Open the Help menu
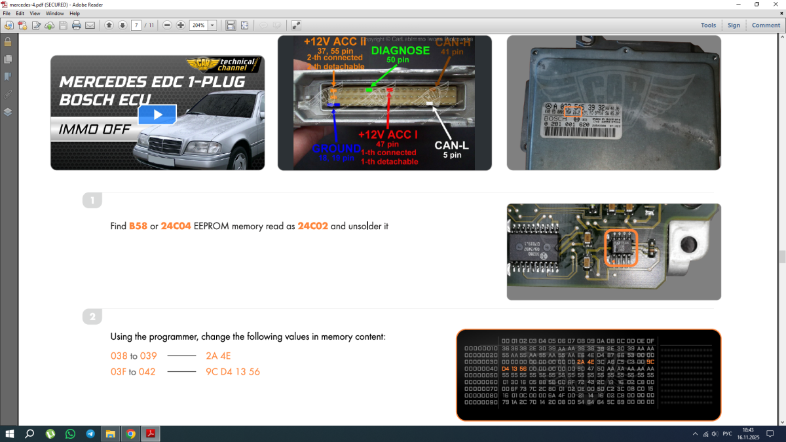786x442 pixels. (75, 13)
